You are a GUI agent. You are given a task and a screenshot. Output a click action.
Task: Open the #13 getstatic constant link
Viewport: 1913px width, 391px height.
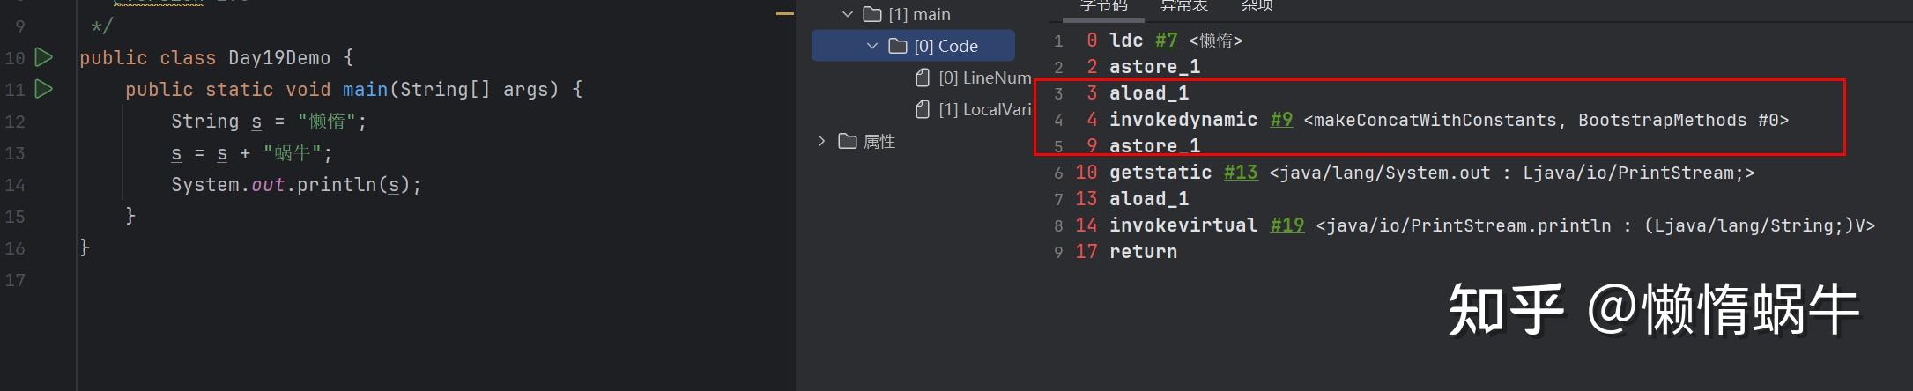tap(1241, 173)
